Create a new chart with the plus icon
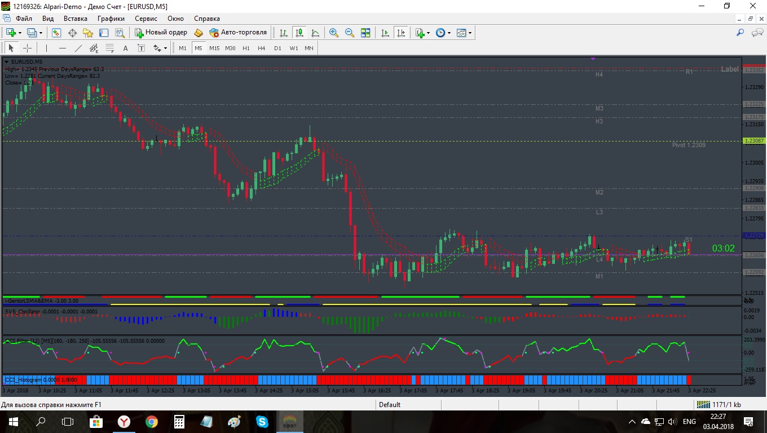 (x=14, y=33)
